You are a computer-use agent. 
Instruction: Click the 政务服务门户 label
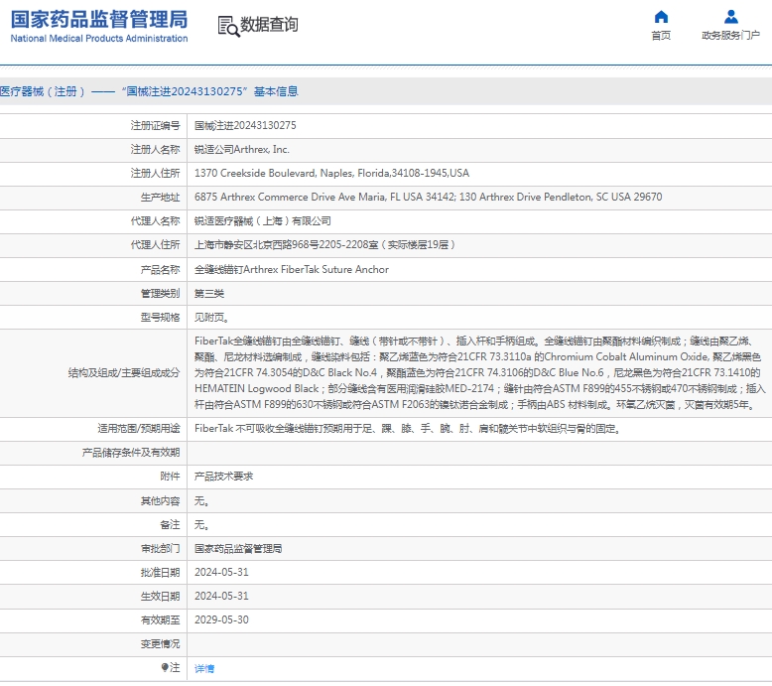tap(730, 36)
